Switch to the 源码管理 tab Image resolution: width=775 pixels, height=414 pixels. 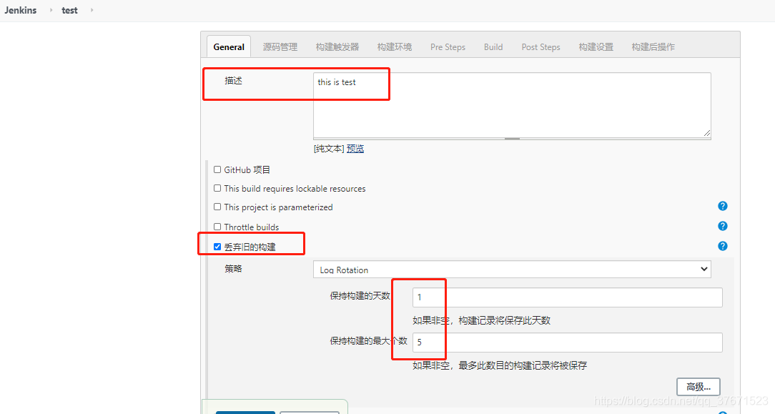tap(280, 47)
